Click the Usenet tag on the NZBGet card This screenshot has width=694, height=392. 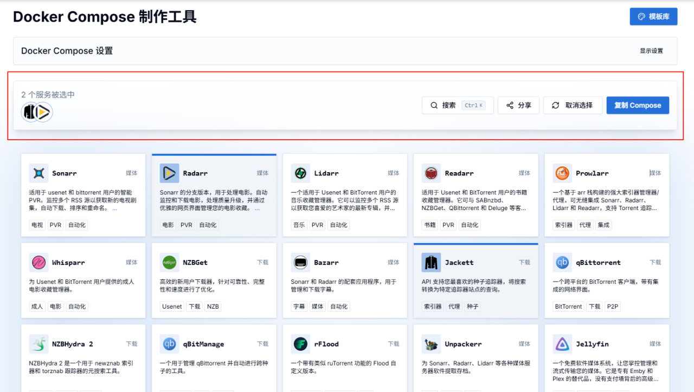(x=172, y=306)
